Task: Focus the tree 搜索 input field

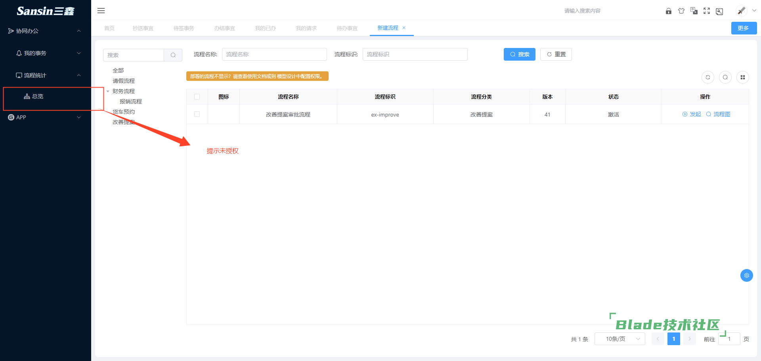Action: tap(134, 55)
